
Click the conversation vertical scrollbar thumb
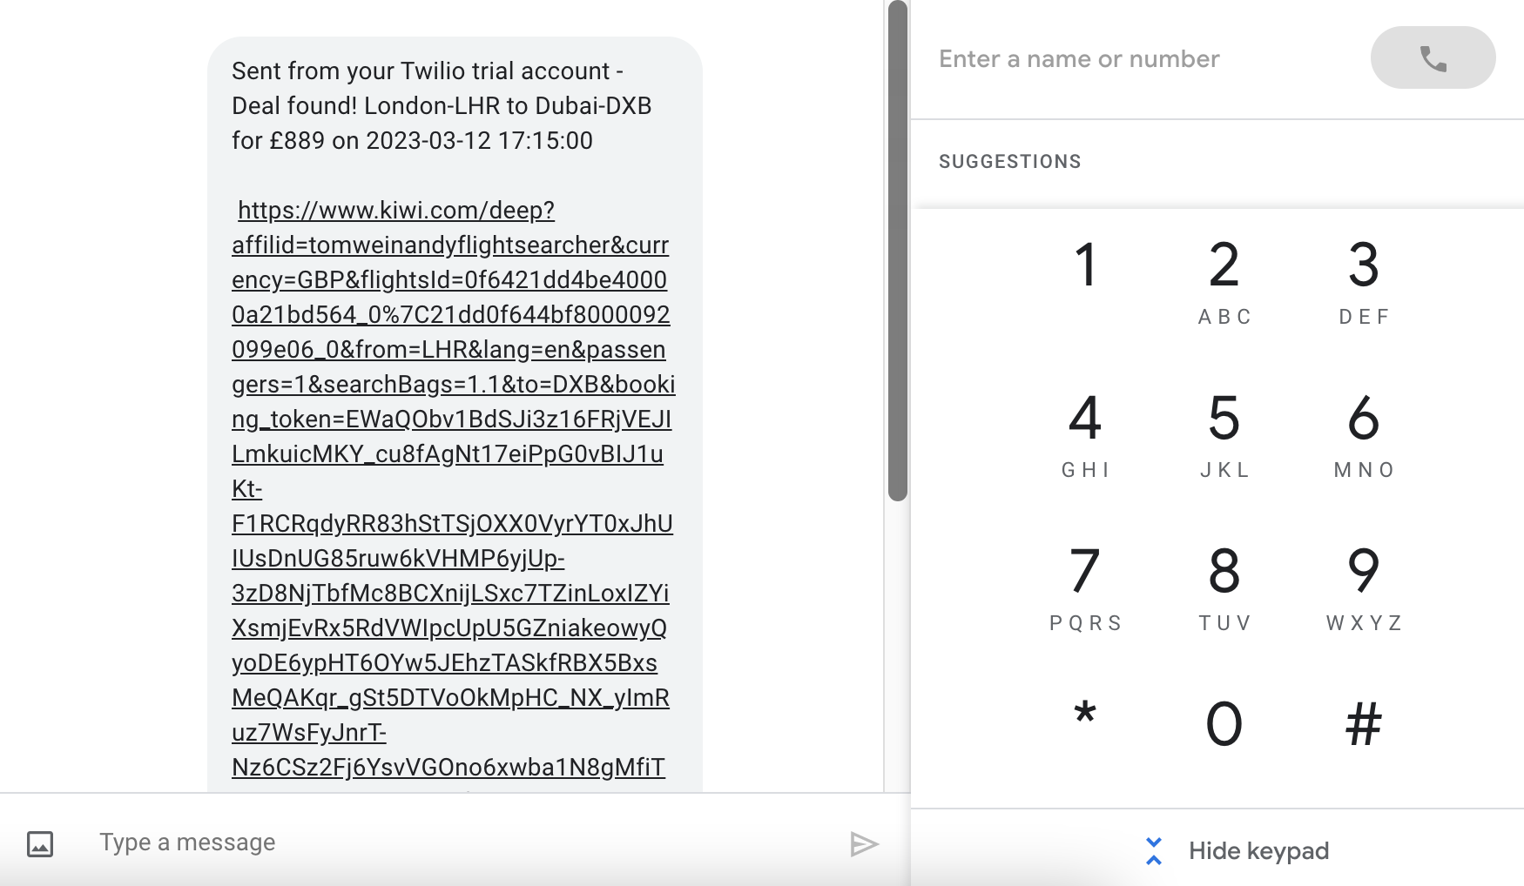tap(898, 251)
